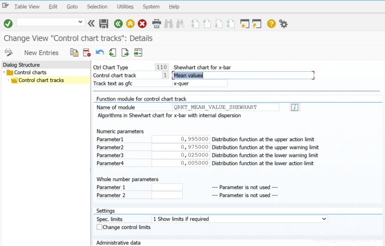Click text Distribution function at lower warning limit
Image resolution: width=385 pixels, height=246 pixels.
pyautogui.click(x=265, y=155)
